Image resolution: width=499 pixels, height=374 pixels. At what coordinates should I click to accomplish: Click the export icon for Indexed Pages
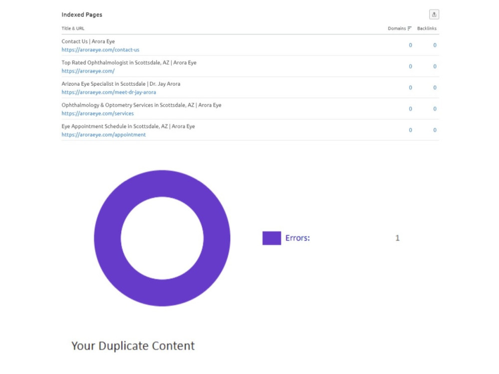[x=434, y=14]
